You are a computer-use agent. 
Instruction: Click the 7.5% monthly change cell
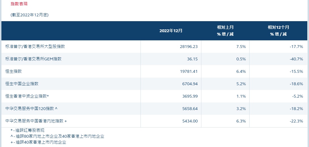pyautogui.click(x=241, y=47)
